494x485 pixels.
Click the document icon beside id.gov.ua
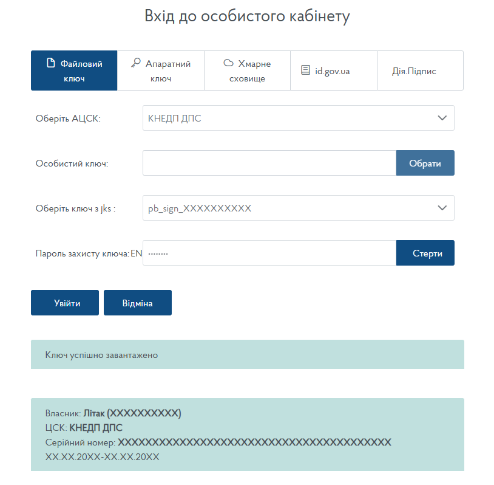(306, 71)
